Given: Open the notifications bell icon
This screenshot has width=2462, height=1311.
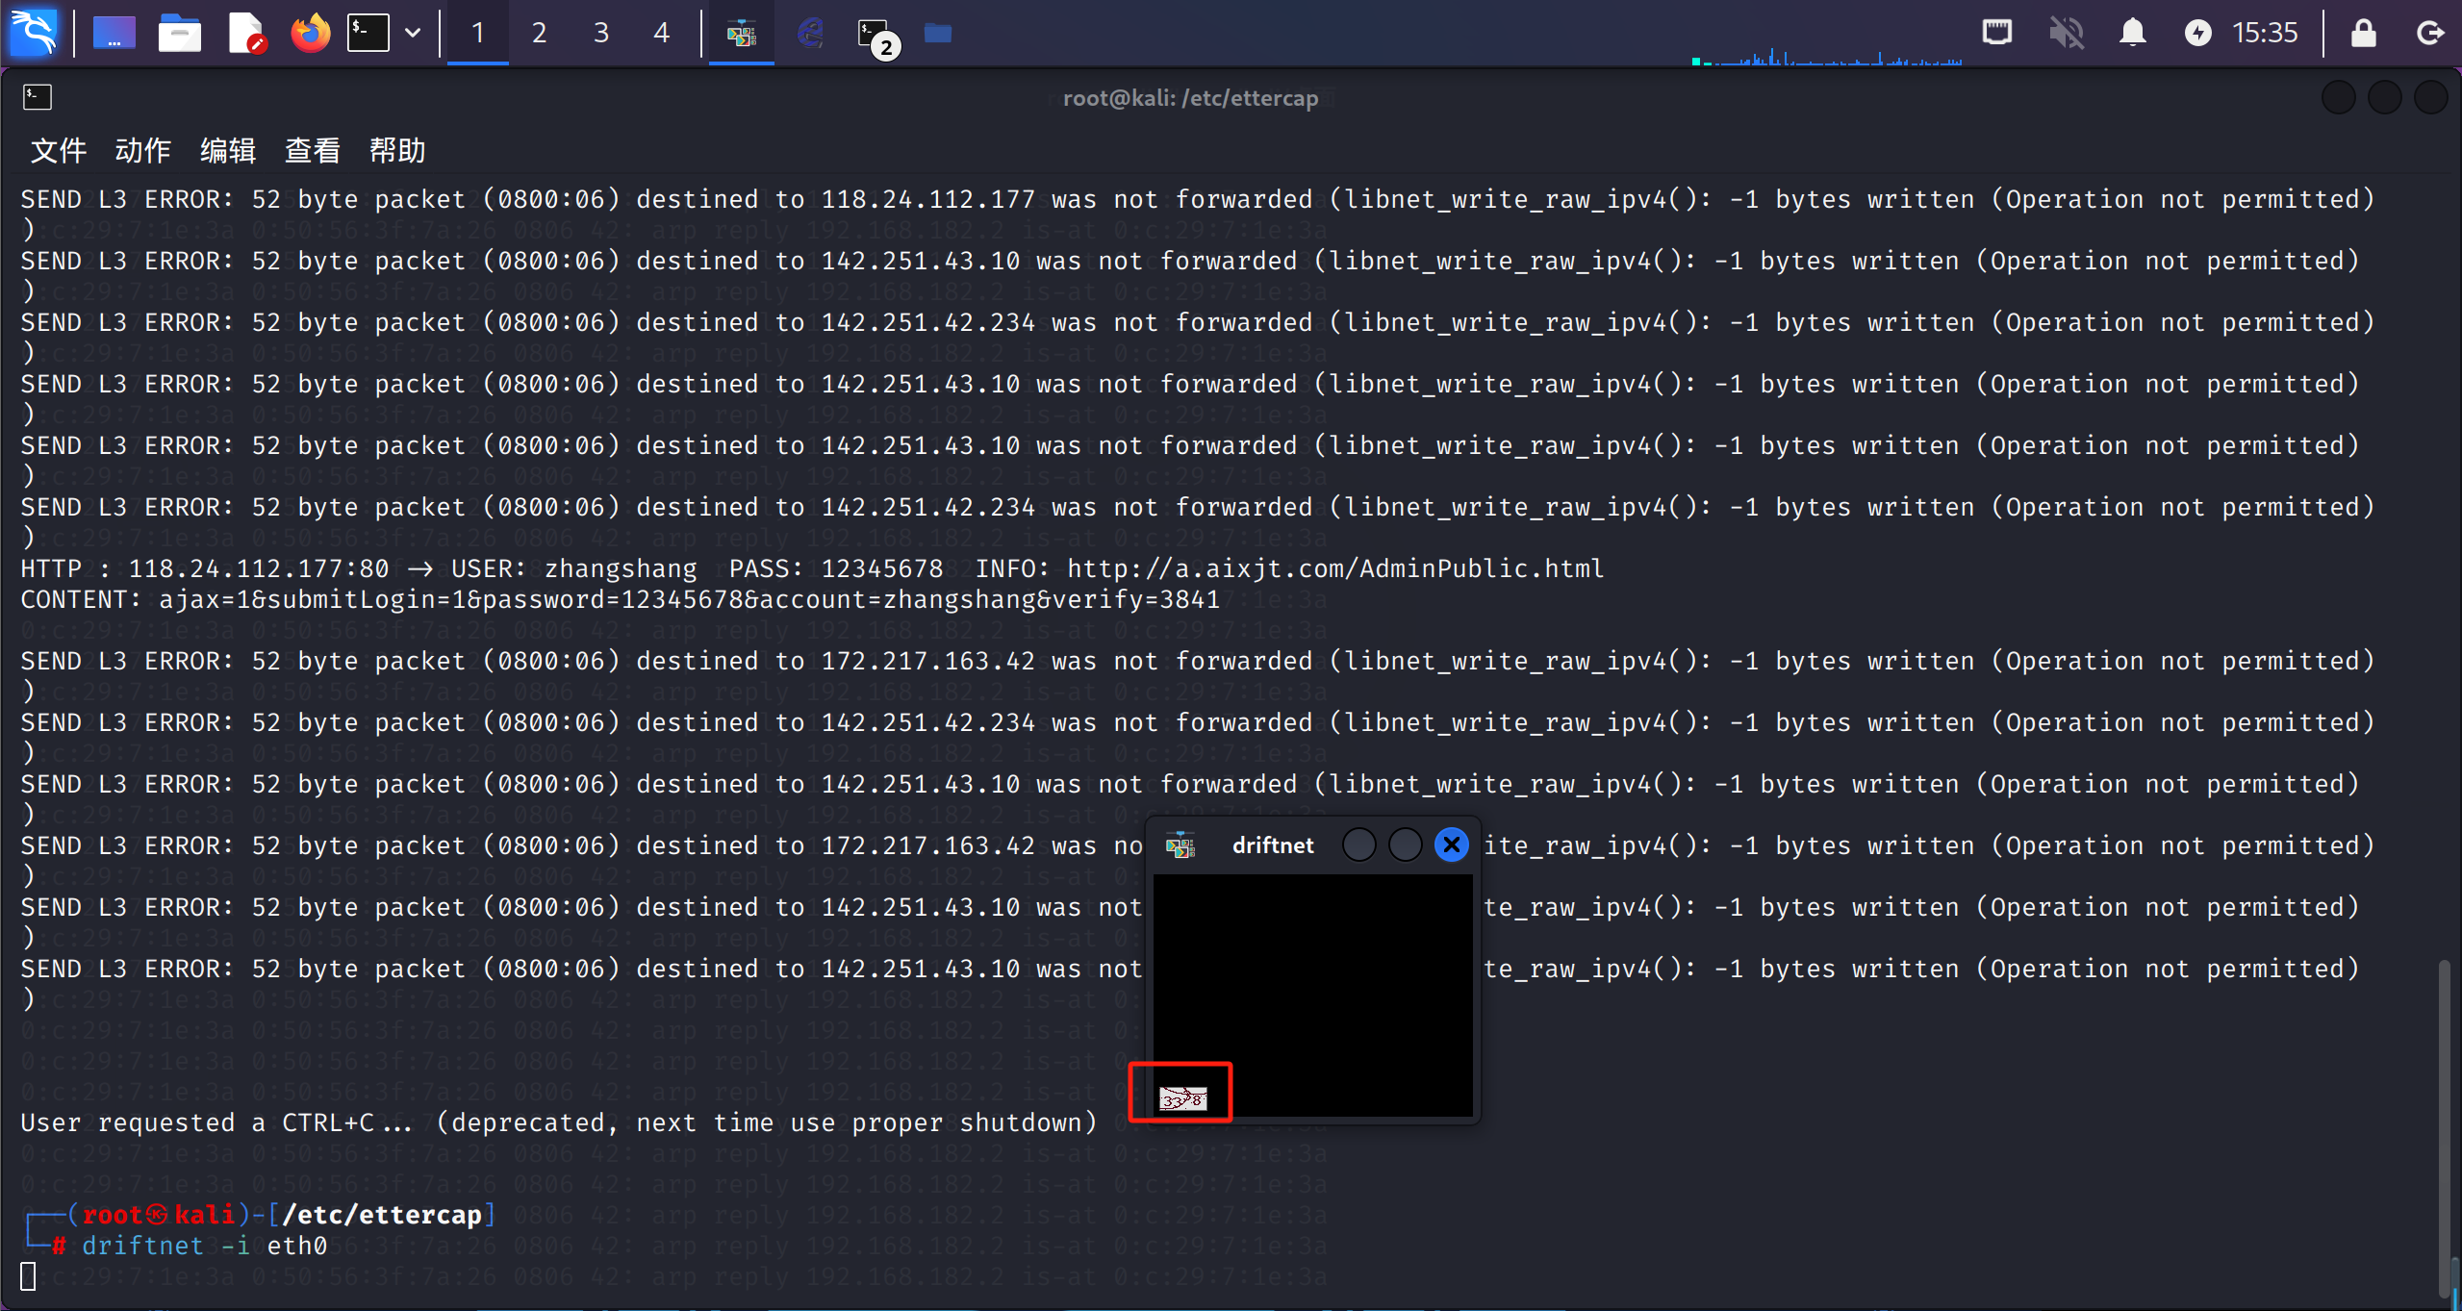Looking at the screenshot, I should click(x=2133, y=34).
